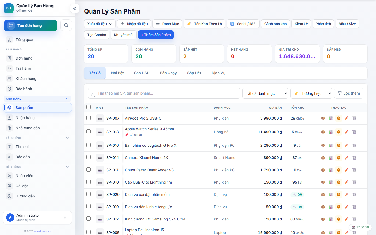This screenshot has height=235, width=376.
Task: Switch to the Sắp HSD tab
Action: (142, 73)
